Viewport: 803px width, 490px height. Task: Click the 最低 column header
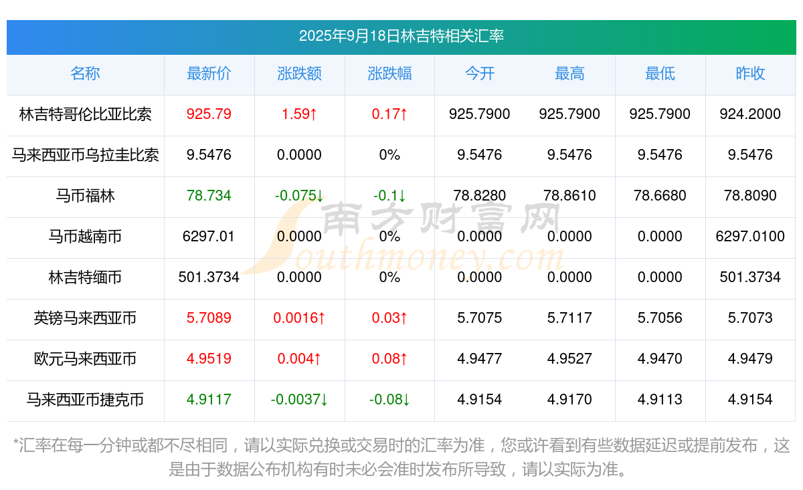pyautogui.click(x=660, y=74)
